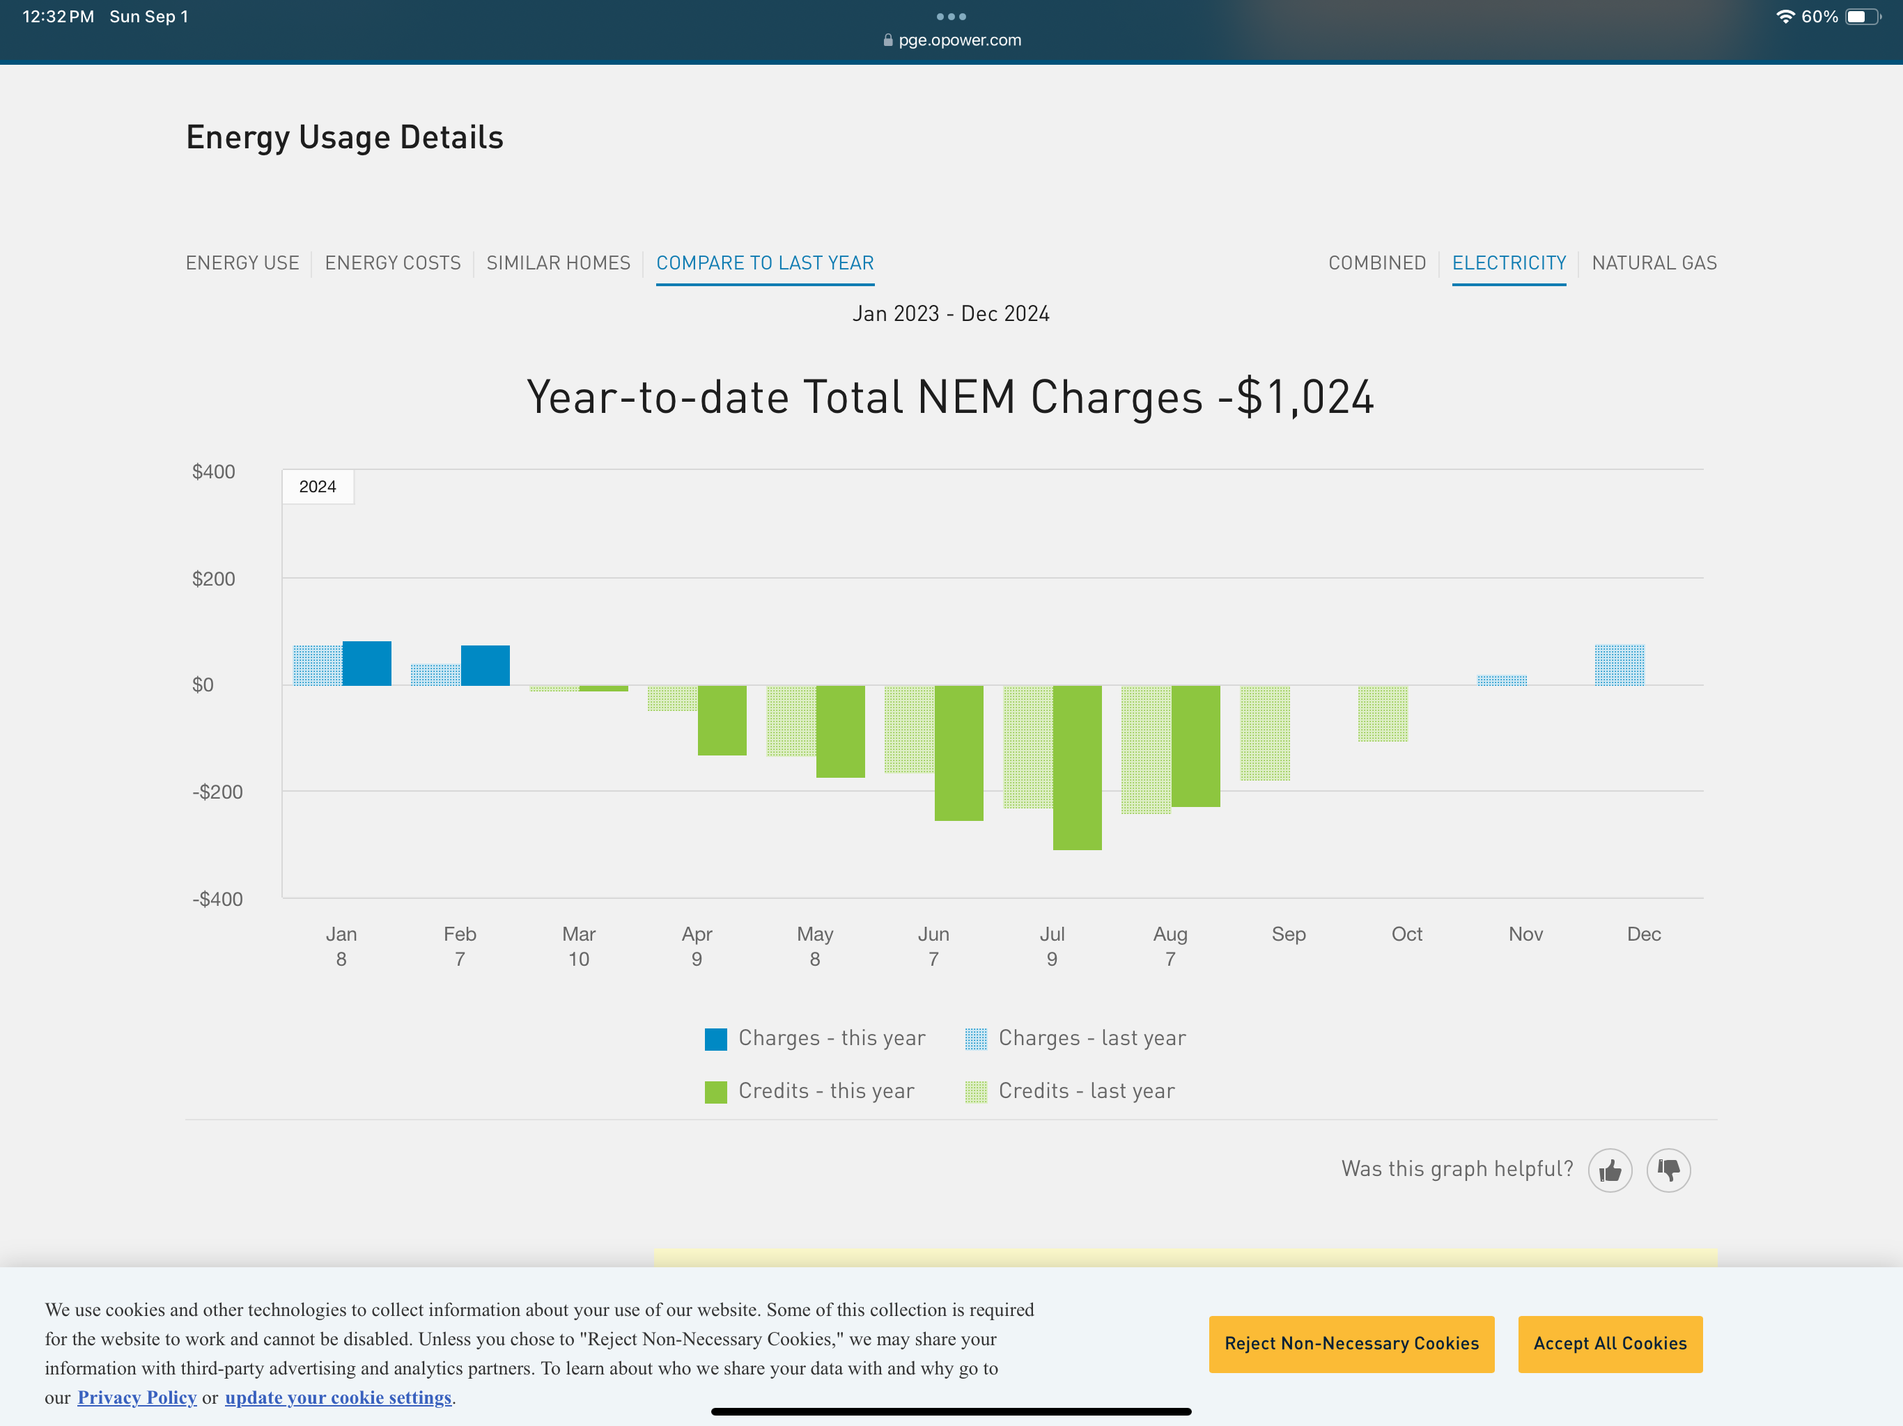Tap the Wi-Fi status icon
1903x1426 pixels.
tap(1785, 16)
